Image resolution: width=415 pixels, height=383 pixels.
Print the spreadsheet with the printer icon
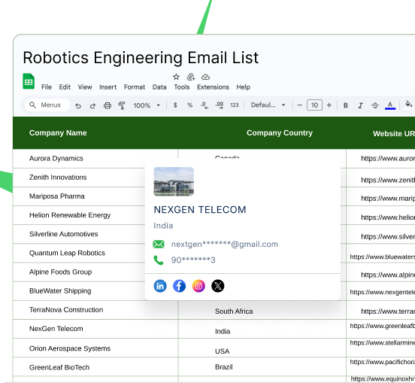[x=108, y=105]
